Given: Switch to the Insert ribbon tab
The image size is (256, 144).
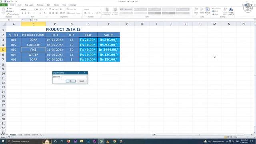Looking at the screenshot, I should point(19,5).
